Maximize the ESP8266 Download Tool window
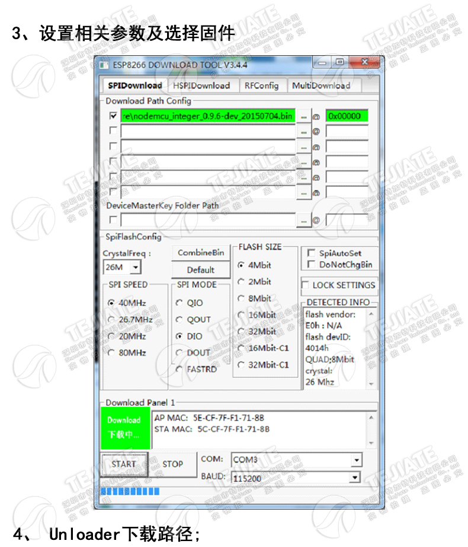 click(x=339, y=62)
